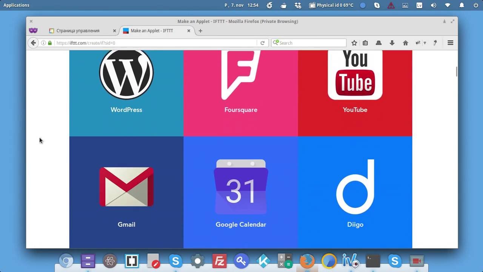Expand the dropdown arrow beside the addon icon
This screenshot has width=483, height=272.
tap(425, 43)
